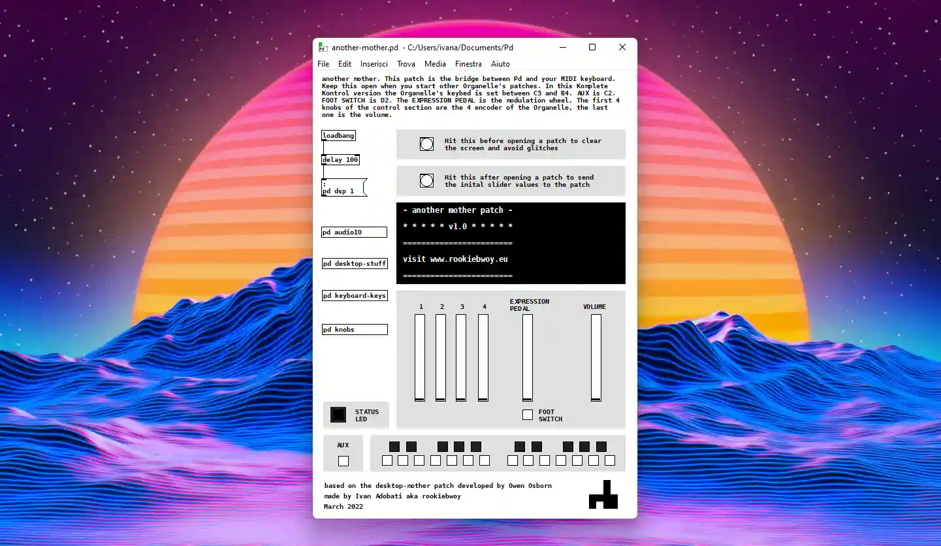Viewport: 941px width, 546px height.
Task: Click the loadbang object box
Action: 338,136
